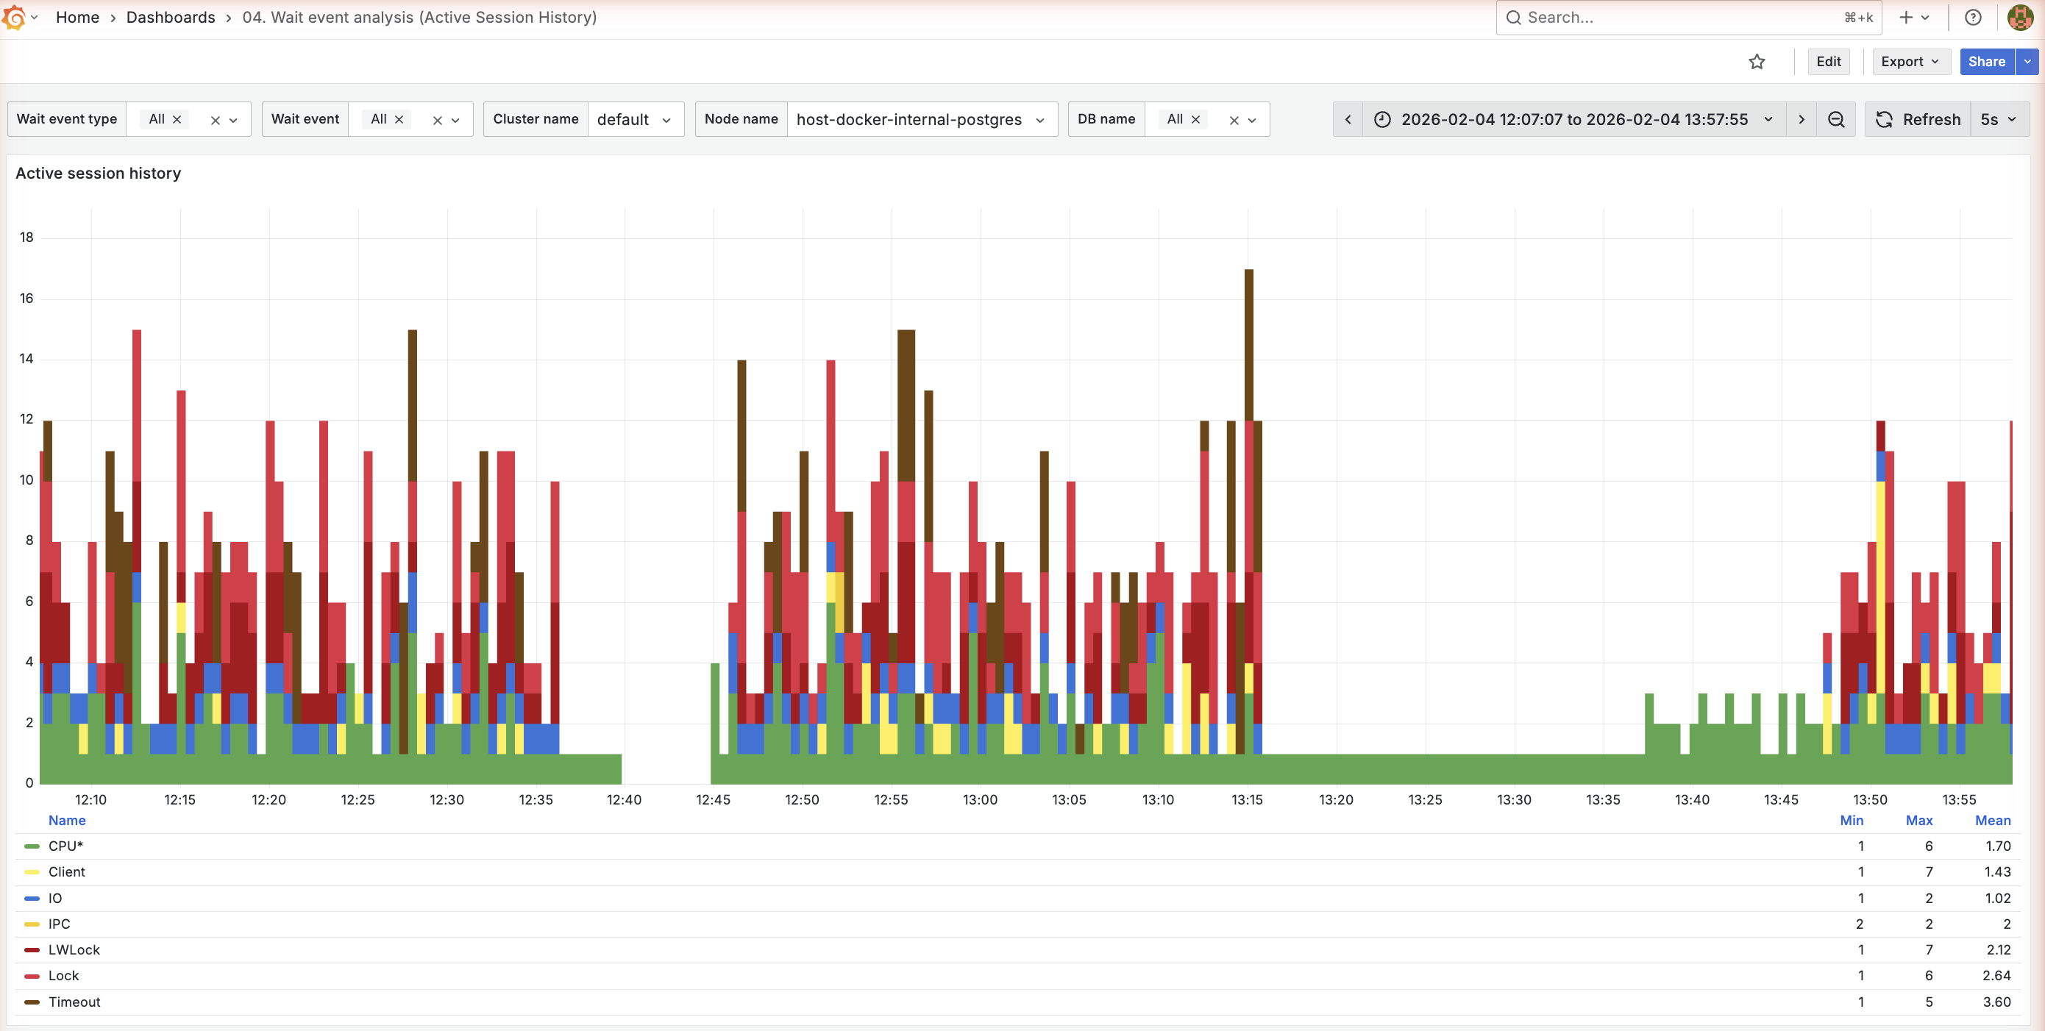Go to Home breadcrumb
The width and height of the screenshot is (2045, 1031).
(x=77, y=18)
